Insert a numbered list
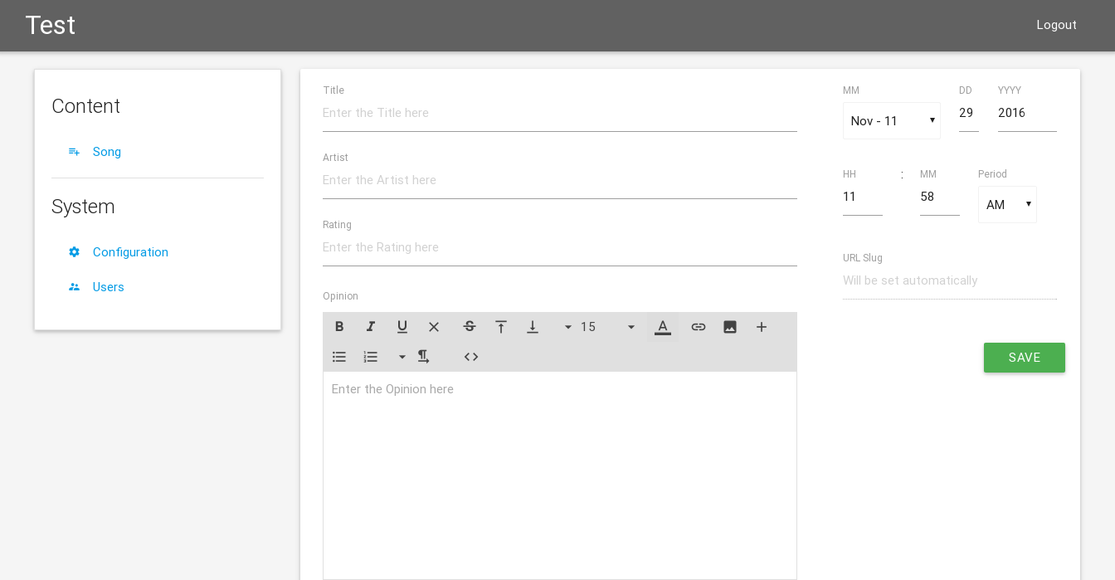Image resolution: width=1115 pixels, height=580 pixels. tap(371, 357)
